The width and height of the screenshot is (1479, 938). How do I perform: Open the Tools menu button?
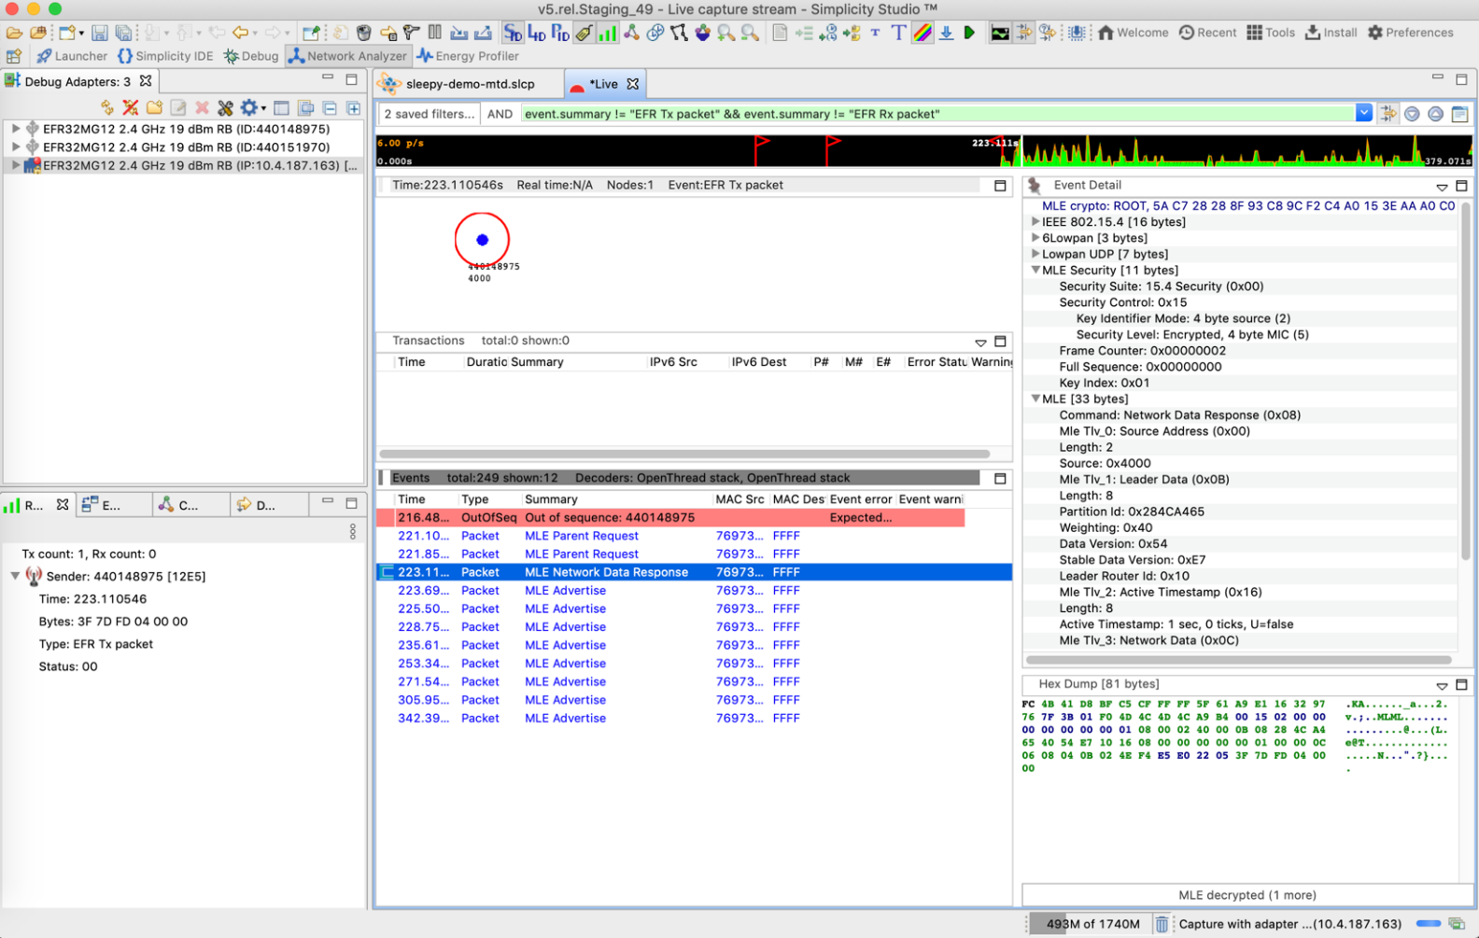(x=1271, y=33)
